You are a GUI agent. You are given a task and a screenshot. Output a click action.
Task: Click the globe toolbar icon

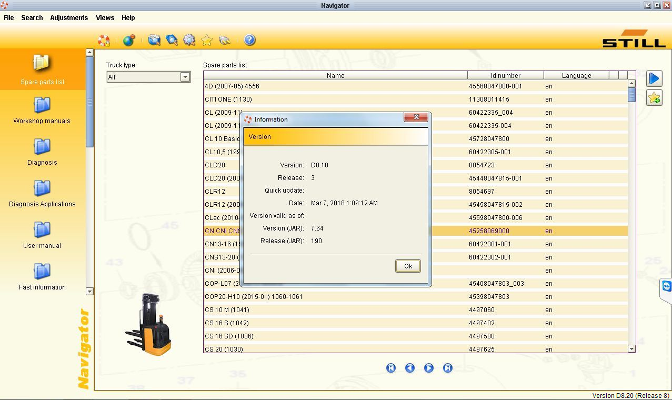(129, 40)
